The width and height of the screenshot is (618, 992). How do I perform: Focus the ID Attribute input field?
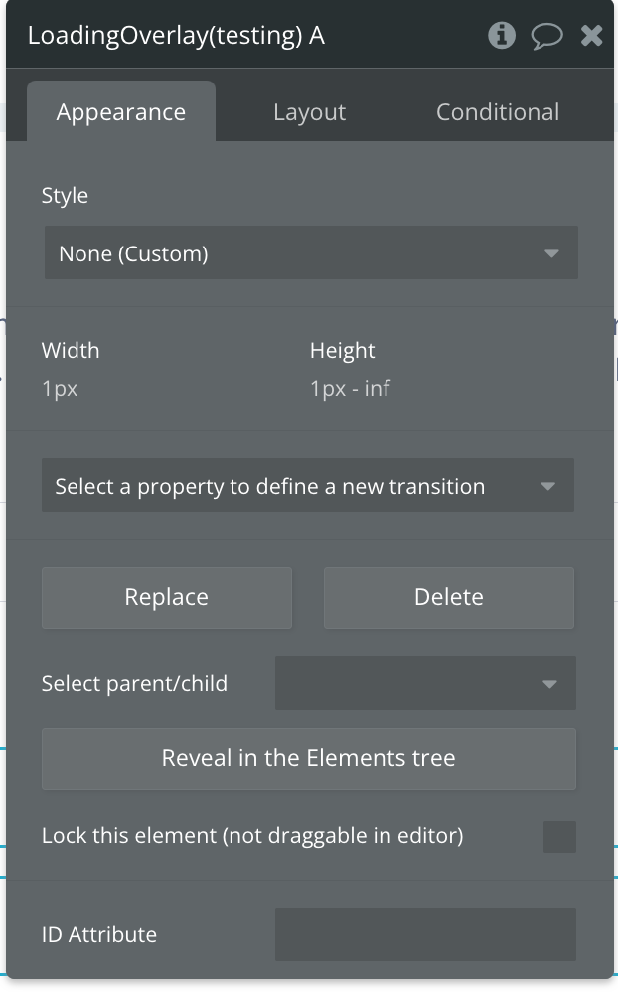pos(425,934)
